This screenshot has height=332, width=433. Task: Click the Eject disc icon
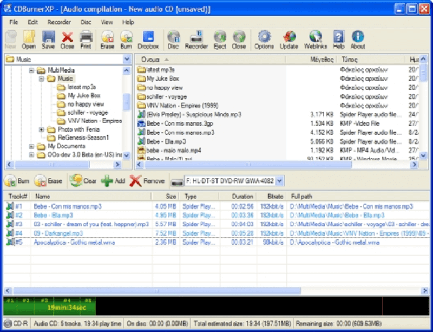(x=220, y=40)
